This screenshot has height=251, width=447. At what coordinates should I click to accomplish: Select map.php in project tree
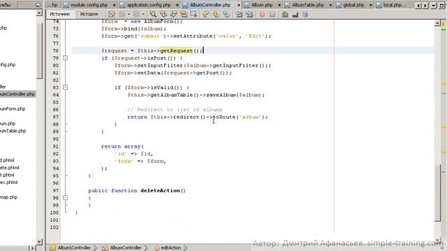tap(8, 197)
